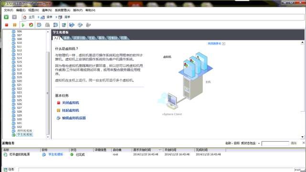
Task: Click the recent tasks filter text field
Action: 275,143
